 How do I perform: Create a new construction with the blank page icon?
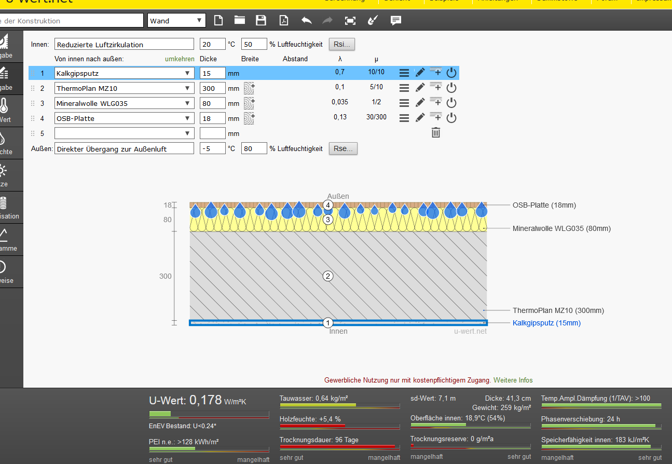tap(218, 21)
